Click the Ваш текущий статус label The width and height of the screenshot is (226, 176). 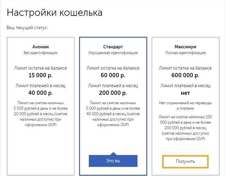coord(27,27)
